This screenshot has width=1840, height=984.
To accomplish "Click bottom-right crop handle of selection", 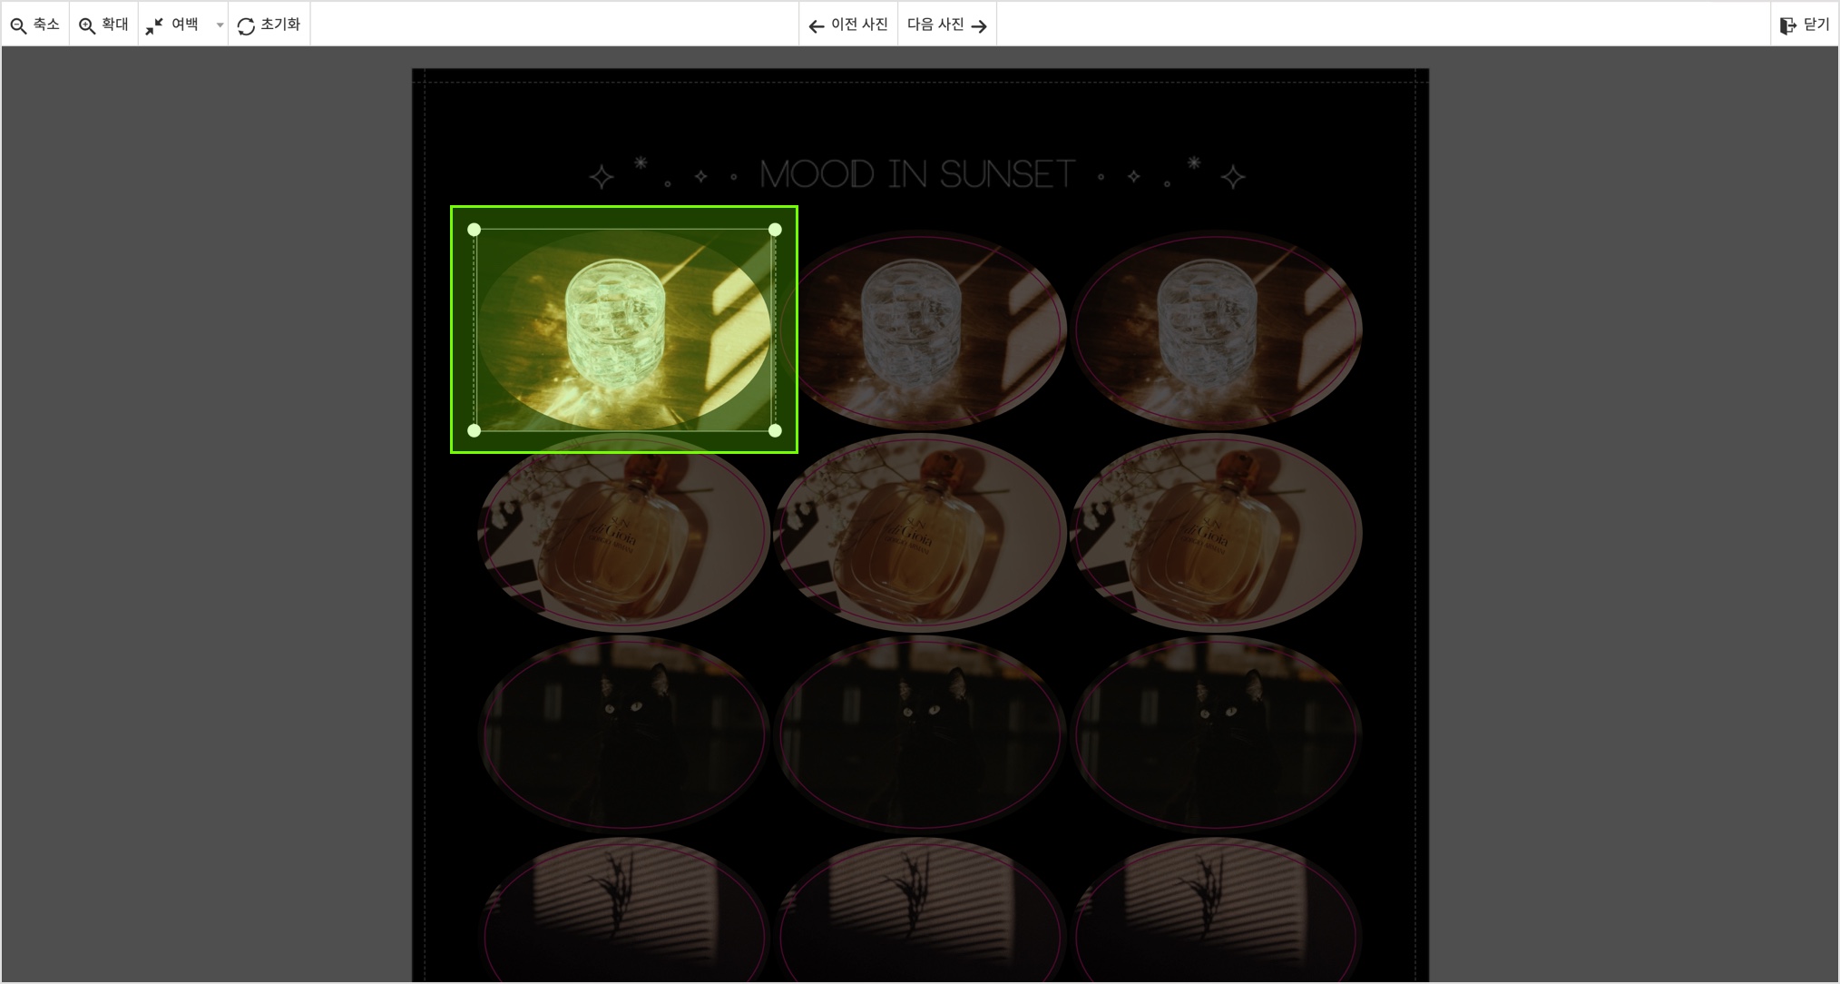I will [775, 430].
